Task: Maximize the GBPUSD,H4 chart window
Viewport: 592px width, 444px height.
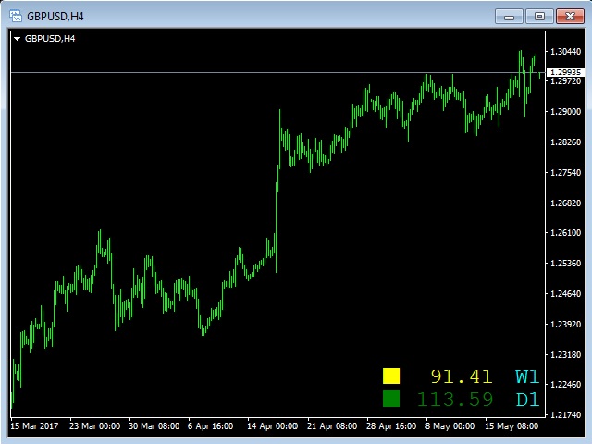Action: [x=539, y=17]
